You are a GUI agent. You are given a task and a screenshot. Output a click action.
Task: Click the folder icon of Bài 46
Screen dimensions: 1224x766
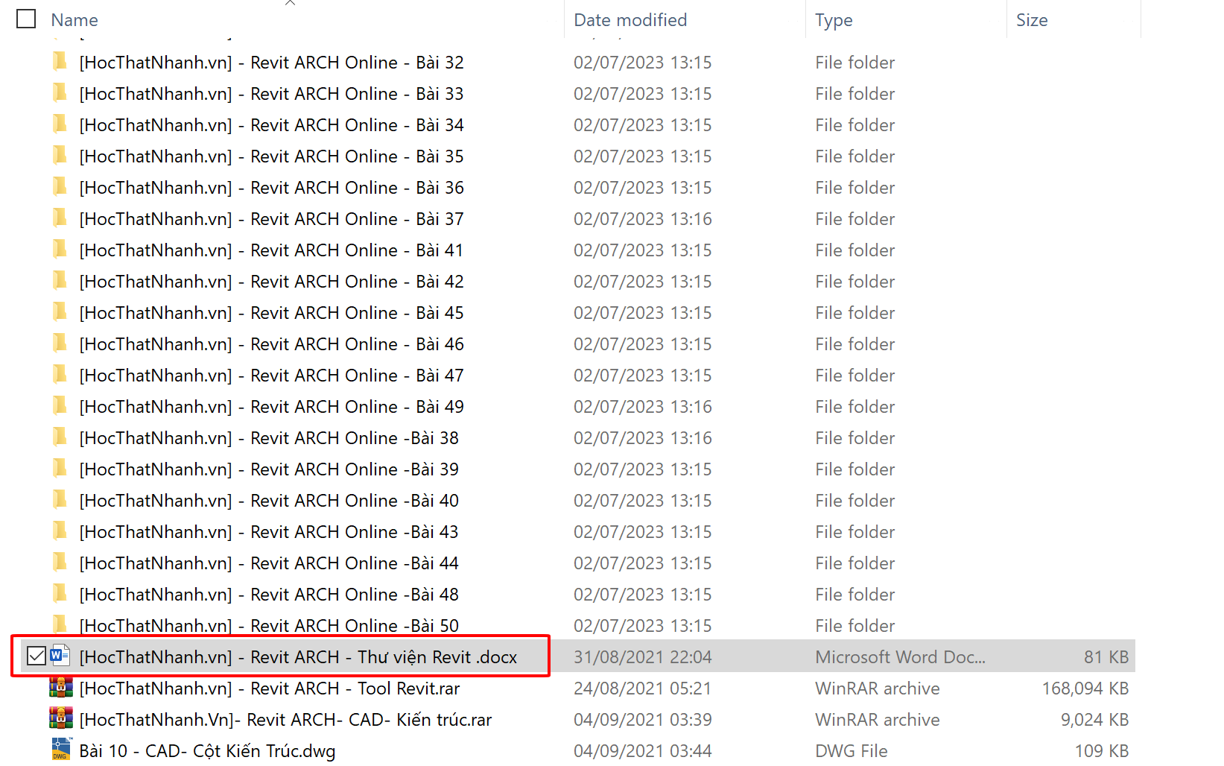pyautogui.click(x=60, y=343)
